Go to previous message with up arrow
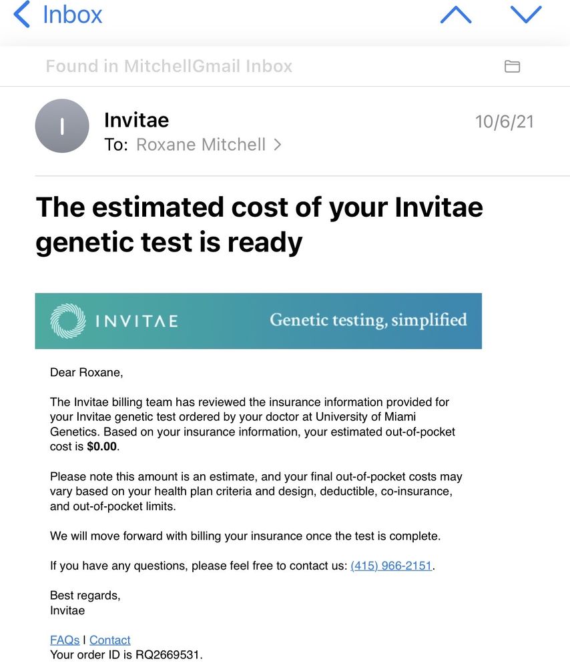Image resolution: width=570 pixels, height=667 pixels. (456, 15)
